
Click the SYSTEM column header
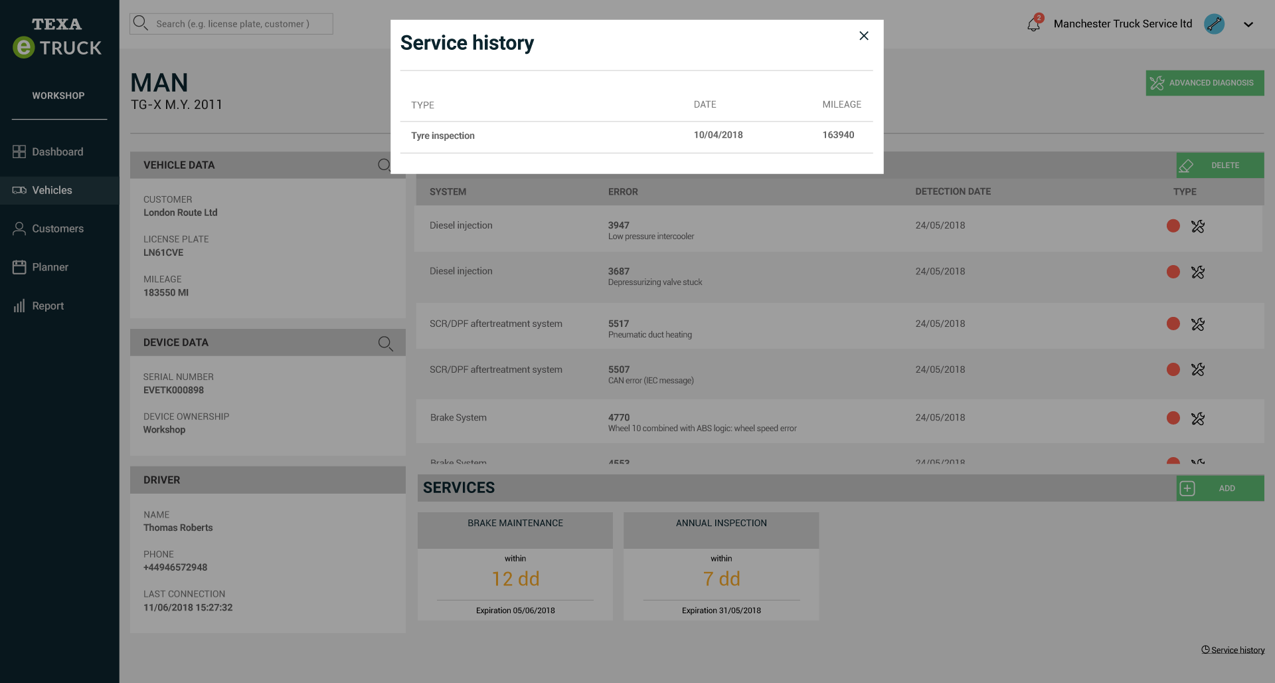pyautogui.click(x=448, y=192)
